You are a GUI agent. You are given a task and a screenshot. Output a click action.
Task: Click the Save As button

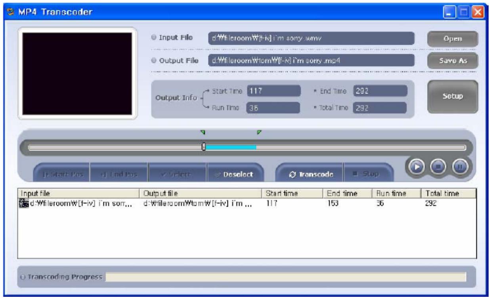coord(453,61)
